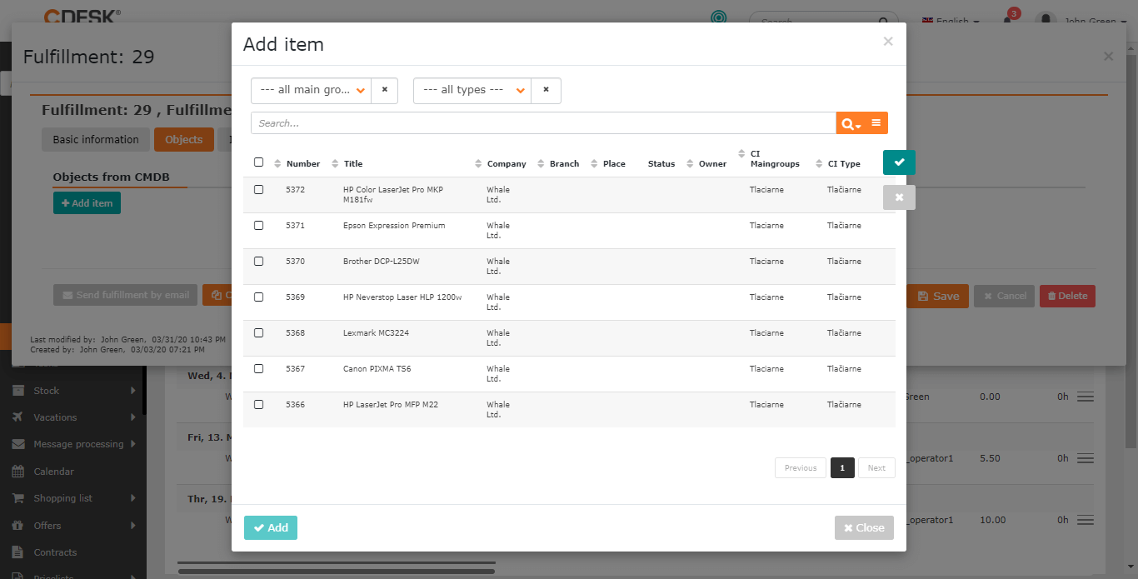Clear the main groups filter with the x
The width and height of the screenshot is (1138, 579).
click(x=384, y=90)
